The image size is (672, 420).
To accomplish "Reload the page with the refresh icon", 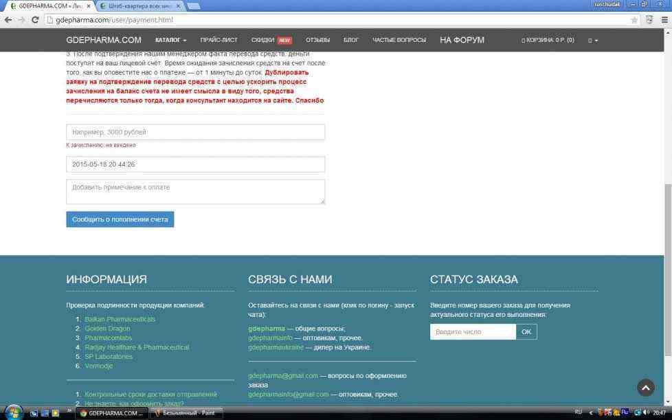I will pyautogui.click(x=35, y=20).
